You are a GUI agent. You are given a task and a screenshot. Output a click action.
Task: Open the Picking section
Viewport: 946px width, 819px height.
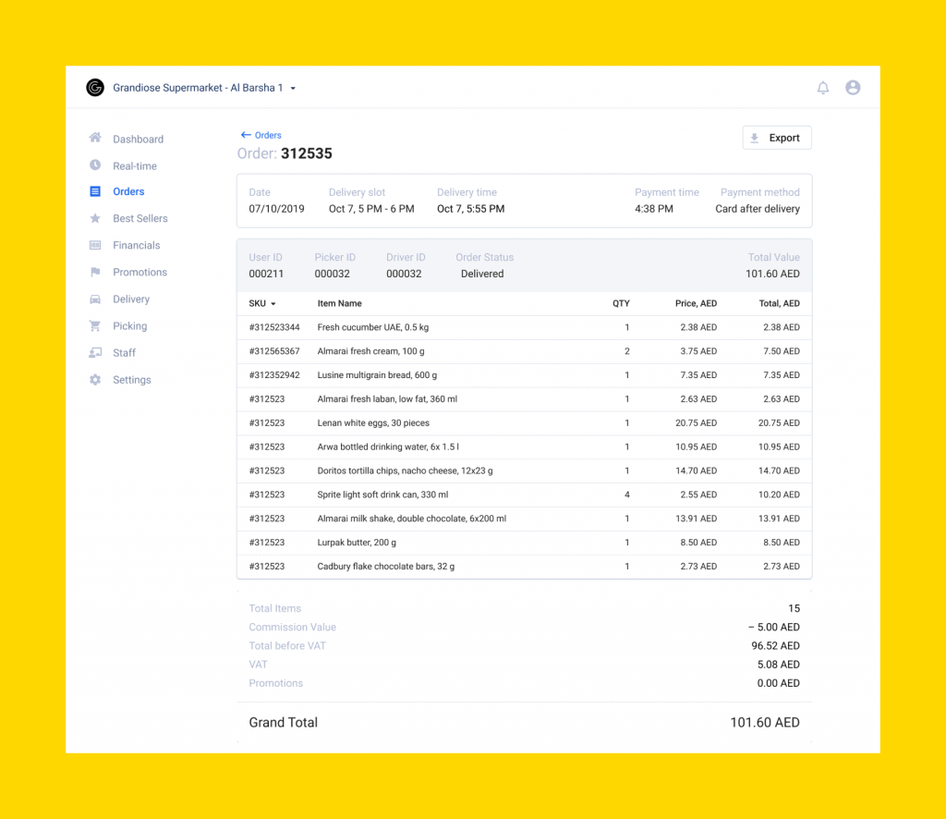point(129,326)
